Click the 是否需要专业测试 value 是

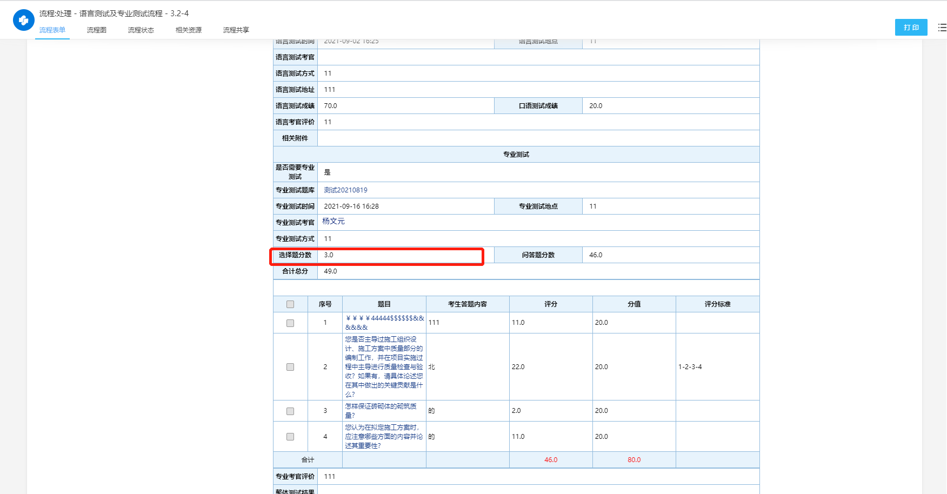tap(327, 172)
